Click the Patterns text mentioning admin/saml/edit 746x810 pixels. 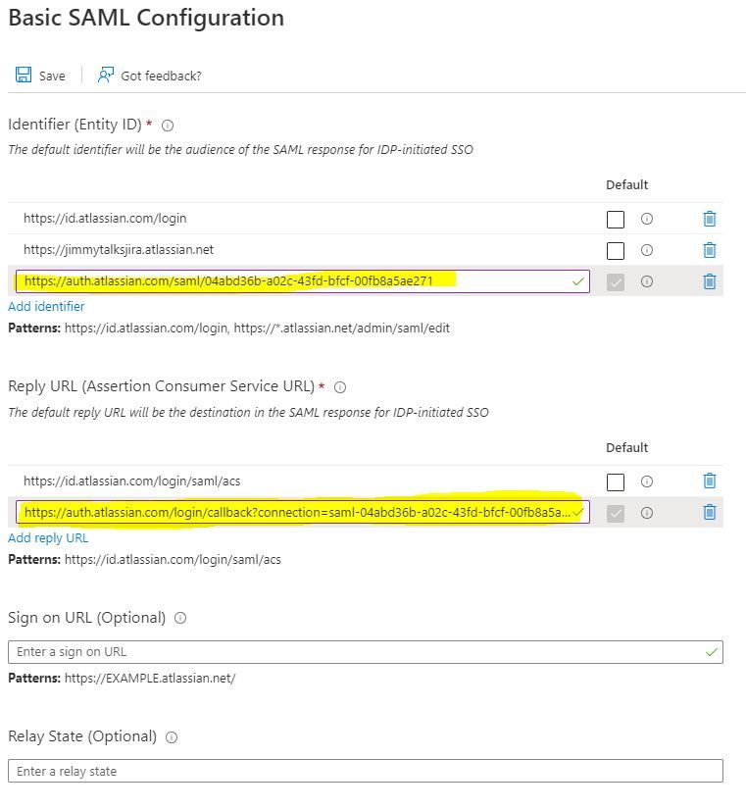(228, 329)
